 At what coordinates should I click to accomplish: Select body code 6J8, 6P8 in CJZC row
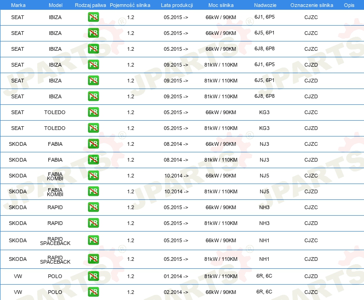pos(264,48)
